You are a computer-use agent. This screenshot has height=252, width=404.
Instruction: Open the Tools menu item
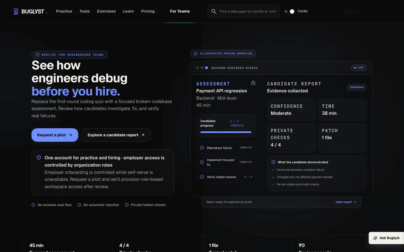pyautogui.click(x=84, y=11)
